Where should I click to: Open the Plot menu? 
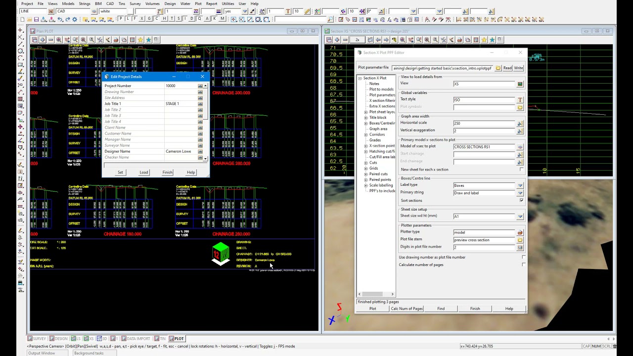pos(198,3)
